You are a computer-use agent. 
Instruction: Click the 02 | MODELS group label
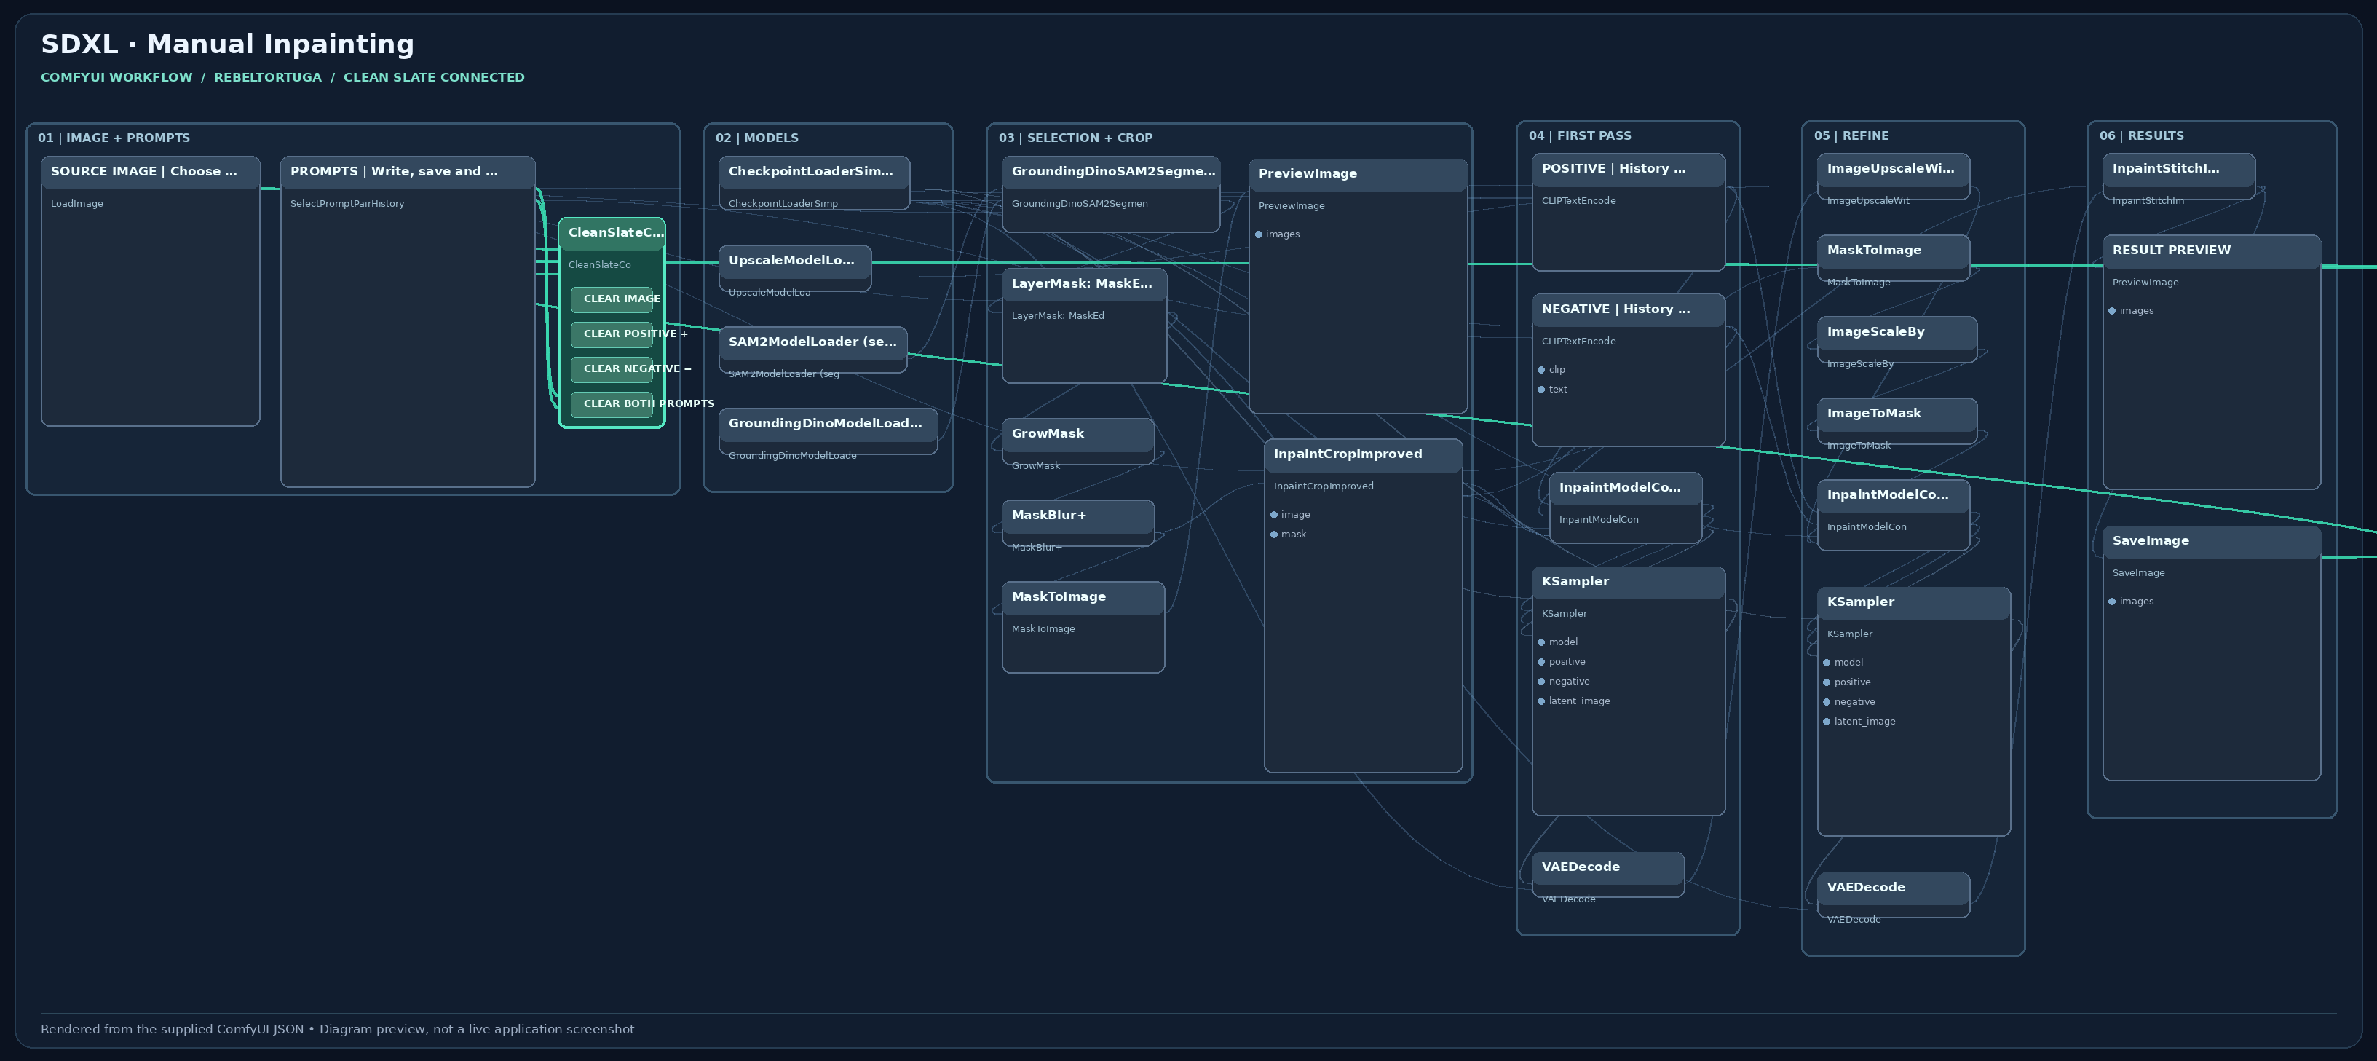pyautogui.click(x=756, y=138)
